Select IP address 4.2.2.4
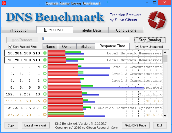This screenshot has width=172, height=133. [x=25, y=67]
